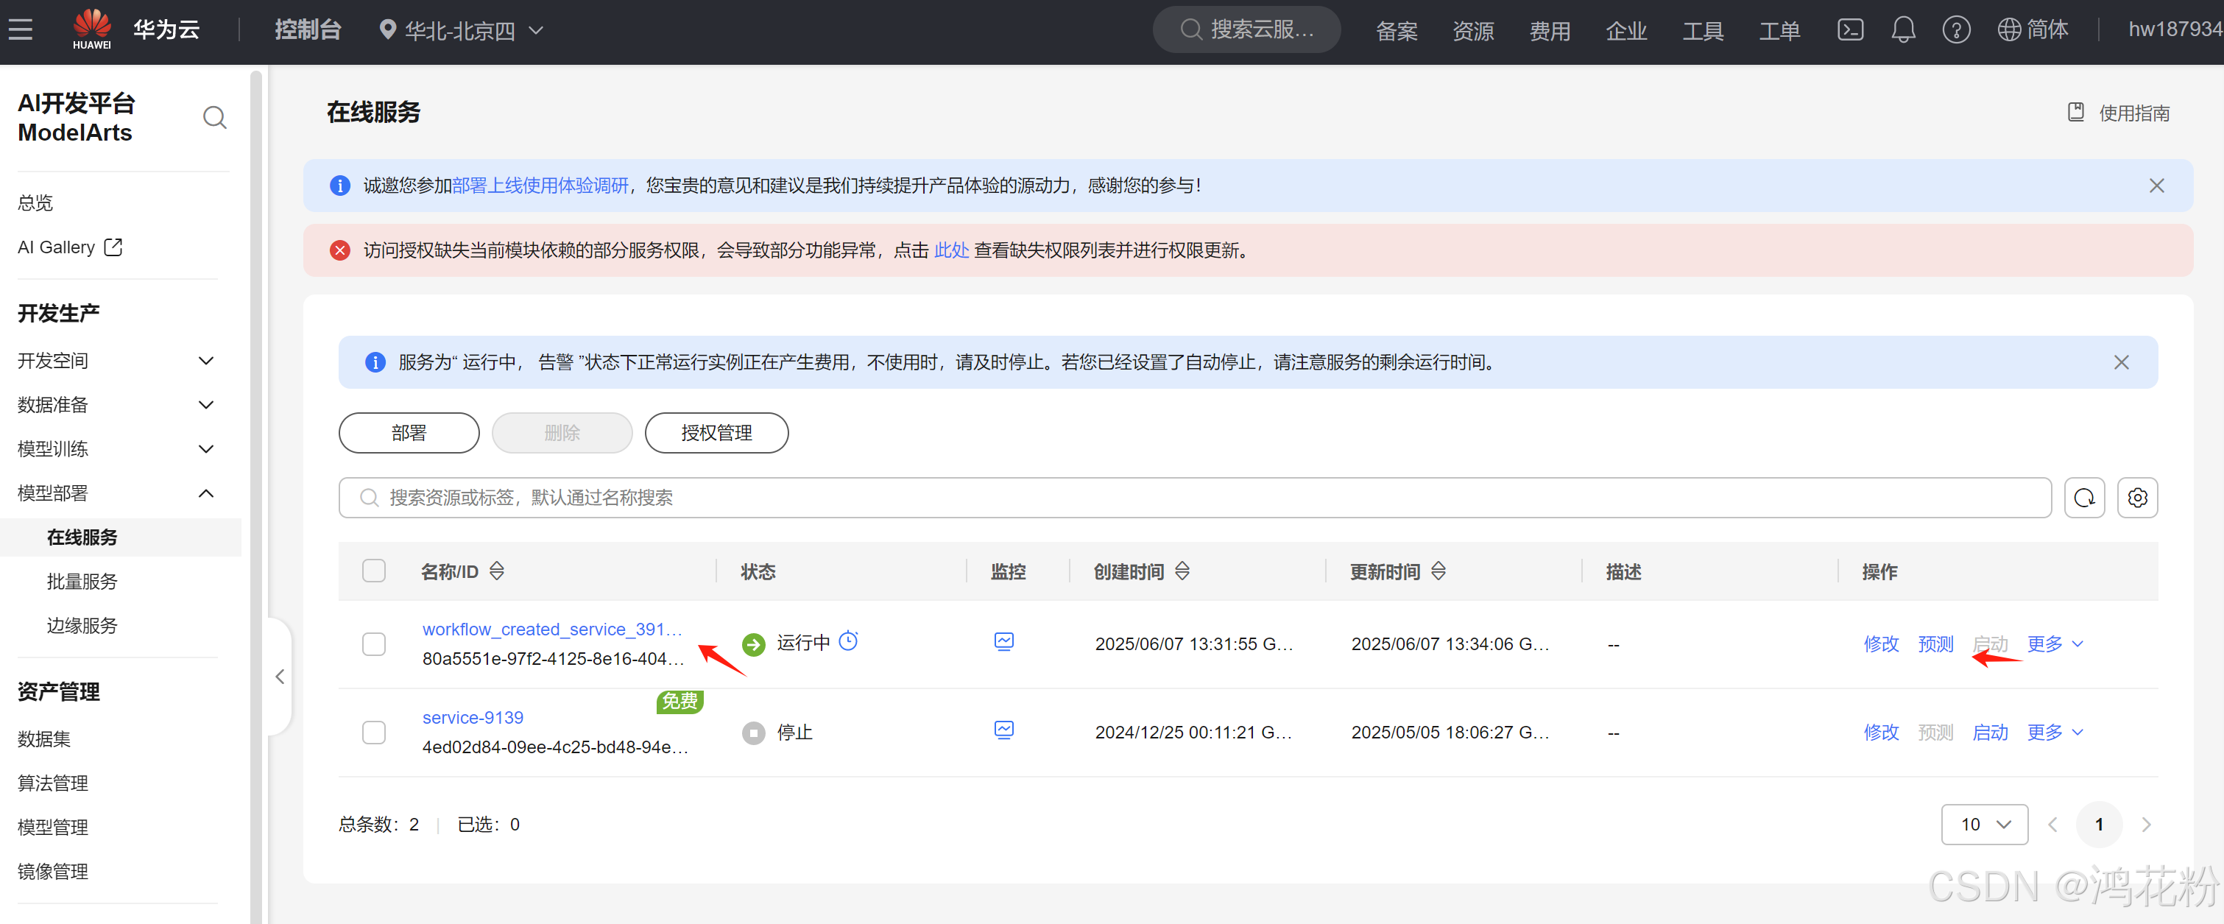2224x924 pixels.
Task: Open the 华北-北京四 region dropdown
Action: [462, 31]
